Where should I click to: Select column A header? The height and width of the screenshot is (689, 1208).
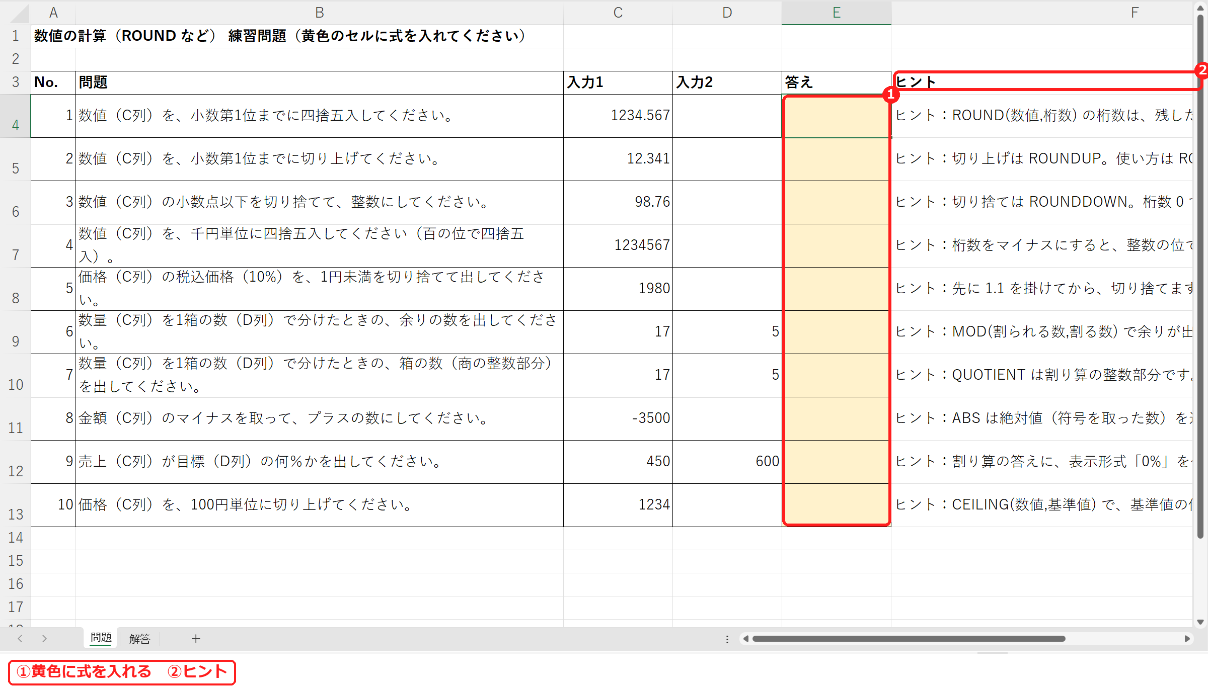click(53, 13)
